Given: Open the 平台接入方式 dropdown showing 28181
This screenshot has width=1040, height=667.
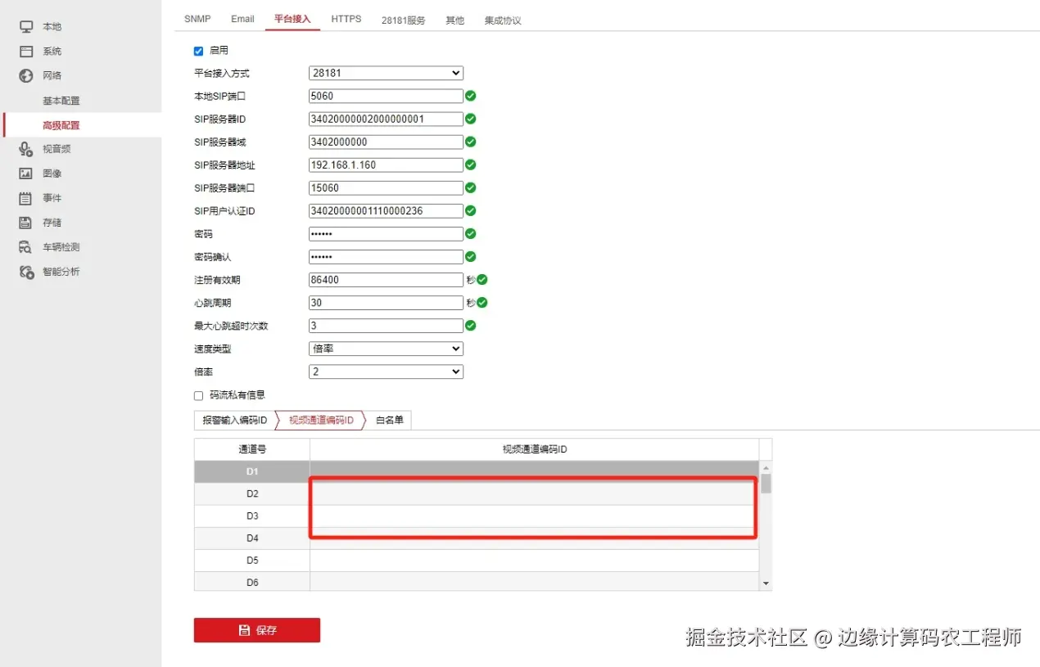Looking at the screenshot, I should (x=386, y=73).
